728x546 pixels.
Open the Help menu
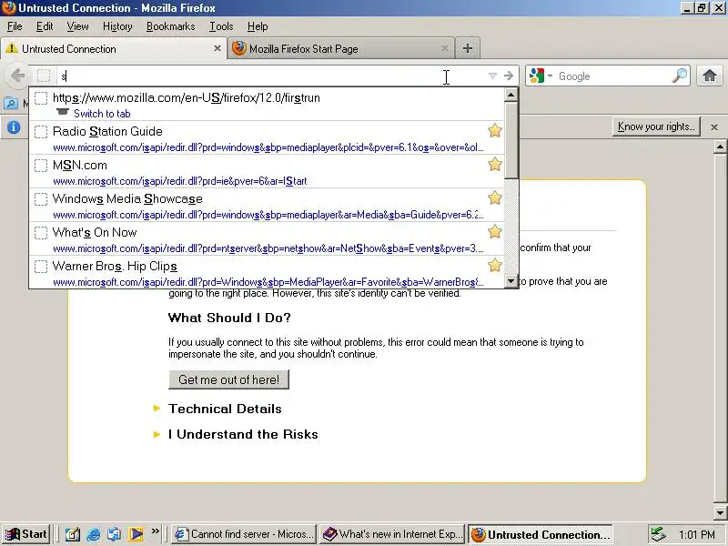point(258,26)
